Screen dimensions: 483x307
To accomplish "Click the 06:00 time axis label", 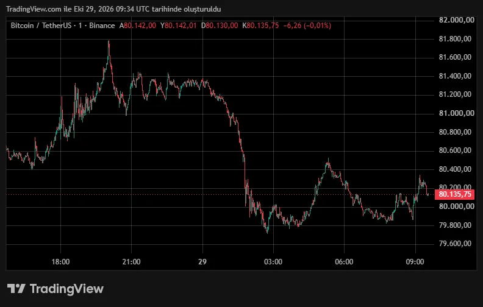I will point(344,262).
